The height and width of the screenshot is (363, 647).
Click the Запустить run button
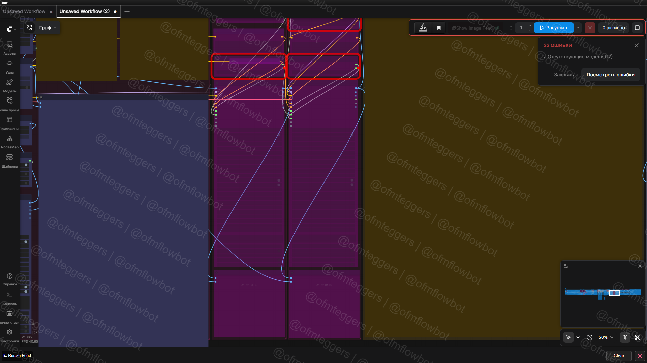coord(554,28)
